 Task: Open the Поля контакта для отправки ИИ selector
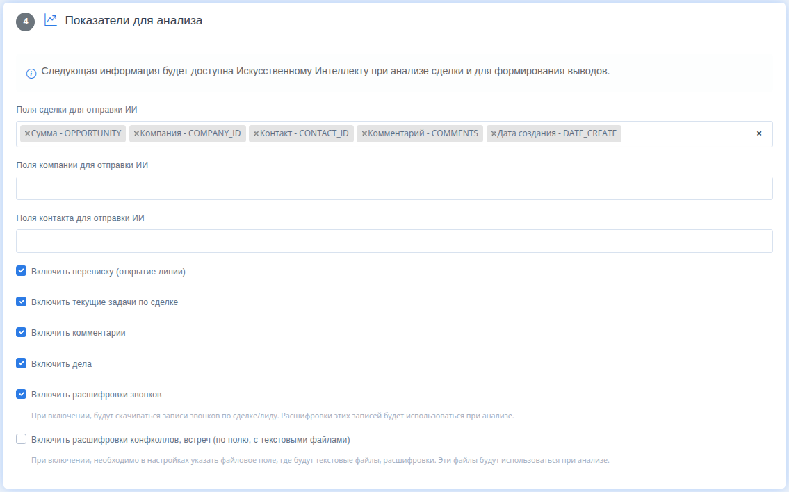tap(394, 241)
